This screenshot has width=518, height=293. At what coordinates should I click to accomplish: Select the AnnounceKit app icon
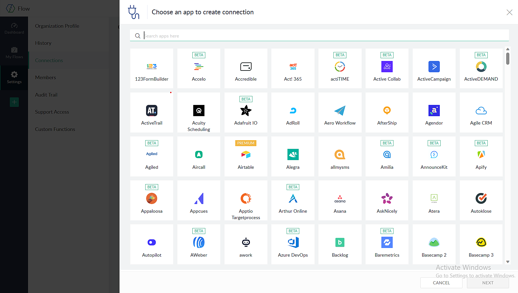coord(434,154)
